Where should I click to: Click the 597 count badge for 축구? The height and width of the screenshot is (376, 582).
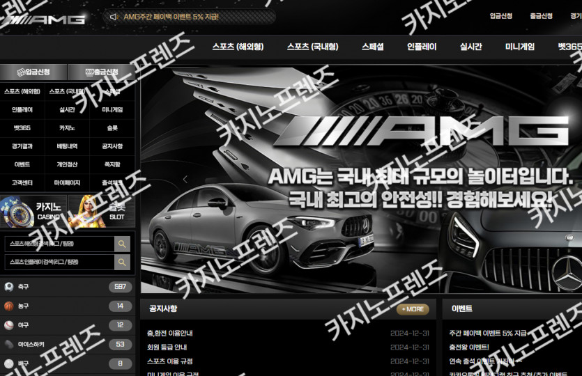[x=121, y=287]
